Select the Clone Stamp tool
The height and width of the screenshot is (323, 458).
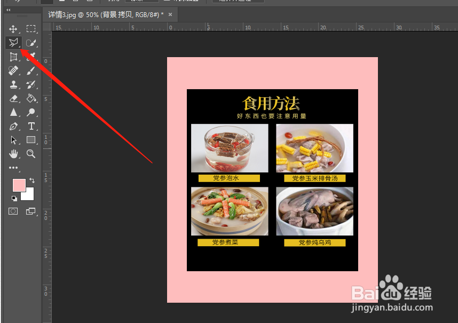(x=13, y=84)
